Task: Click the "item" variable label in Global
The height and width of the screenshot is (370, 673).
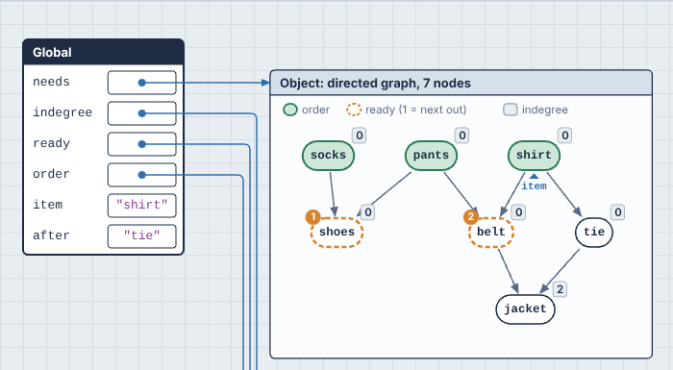Action: tap(48, 205)
